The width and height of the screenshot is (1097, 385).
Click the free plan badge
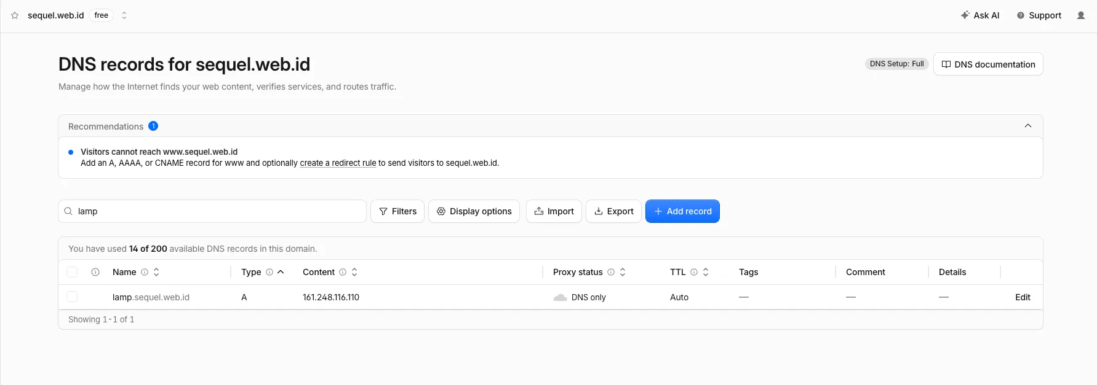[102, 15]
